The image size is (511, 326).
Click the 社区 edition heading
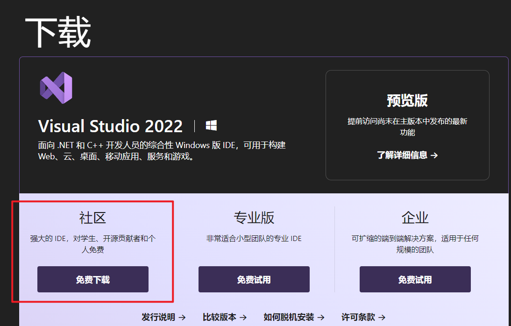[93, 218]
